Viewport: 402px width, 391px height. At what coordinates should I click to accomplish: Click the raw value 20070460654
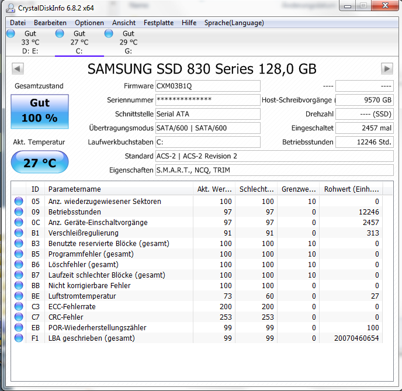[x=356, y=338]
